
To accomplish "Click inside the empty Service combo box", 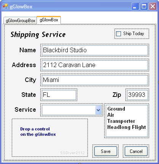I will 69,110.
